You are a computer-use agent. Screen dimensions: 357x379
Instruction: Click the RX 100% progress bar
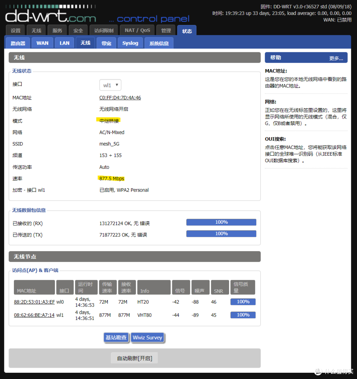[221, 222]
